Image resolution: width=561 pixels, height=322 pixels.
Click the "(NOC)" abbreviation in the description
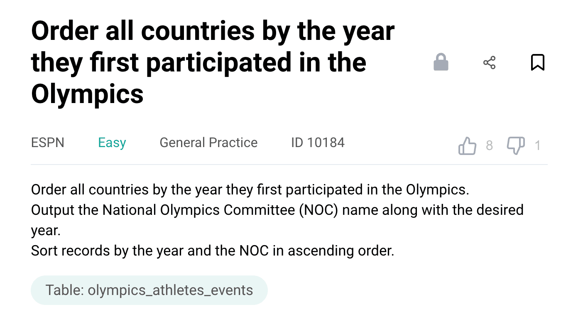coord(319,210)
